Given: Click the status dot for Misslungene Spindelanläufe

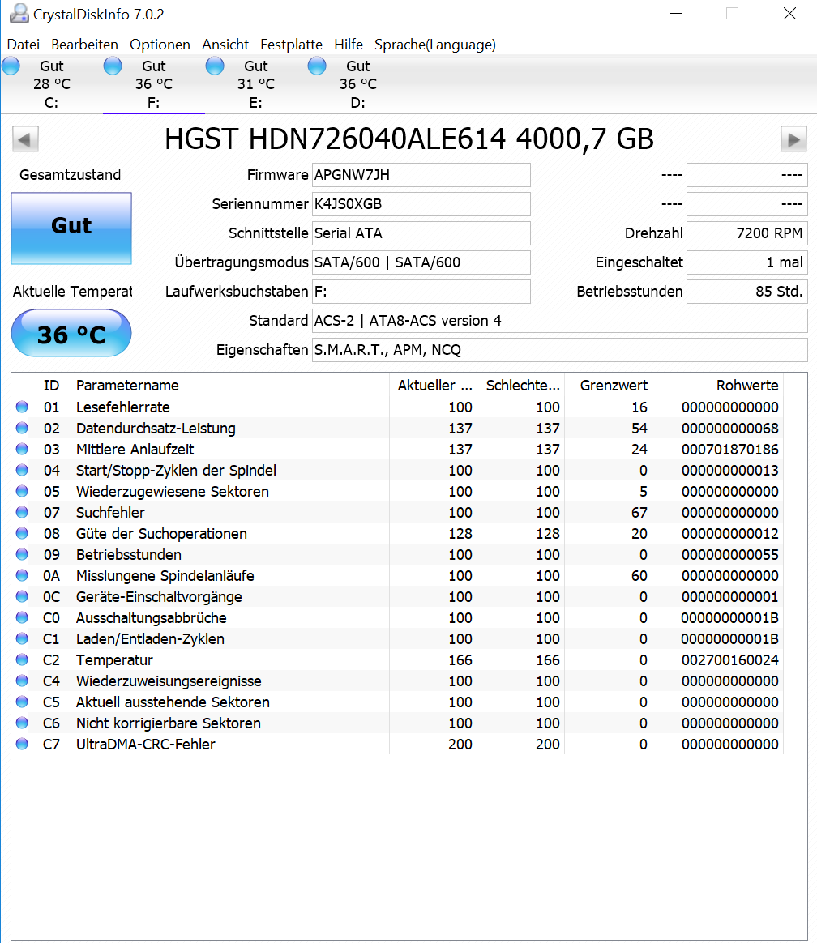Looking at the screenshot, I should pos(22,575).
